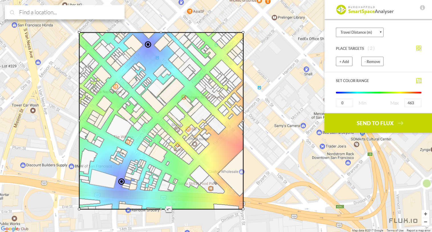Select the target marker near BMW of San Francisco

pyautogui.click(x=121, y=182)
